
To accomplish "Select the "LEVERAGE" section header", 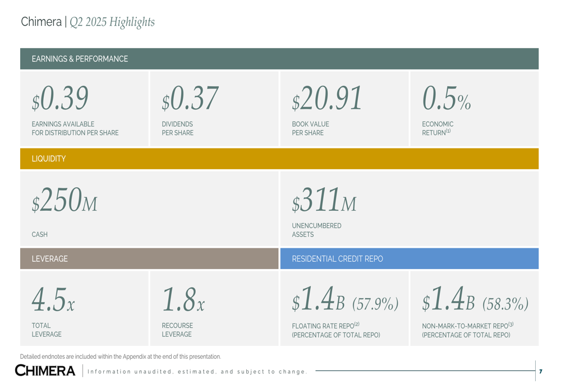I will point(149,258).
